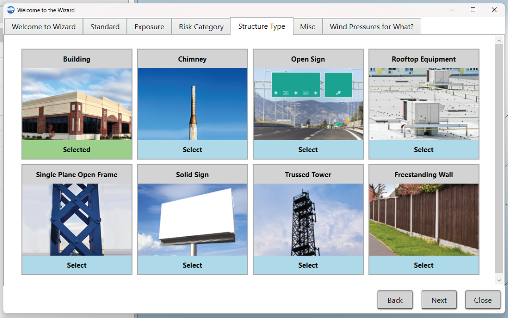The image size is (508, 318).
Task: Switch to the Exposure tab
Action: [149, 26]
